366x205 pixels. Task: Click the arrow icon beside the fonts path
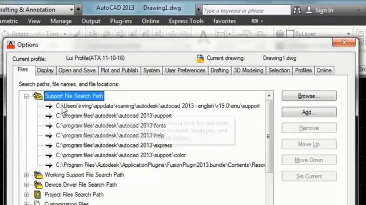pyautogui.click(x=49, y=126)
